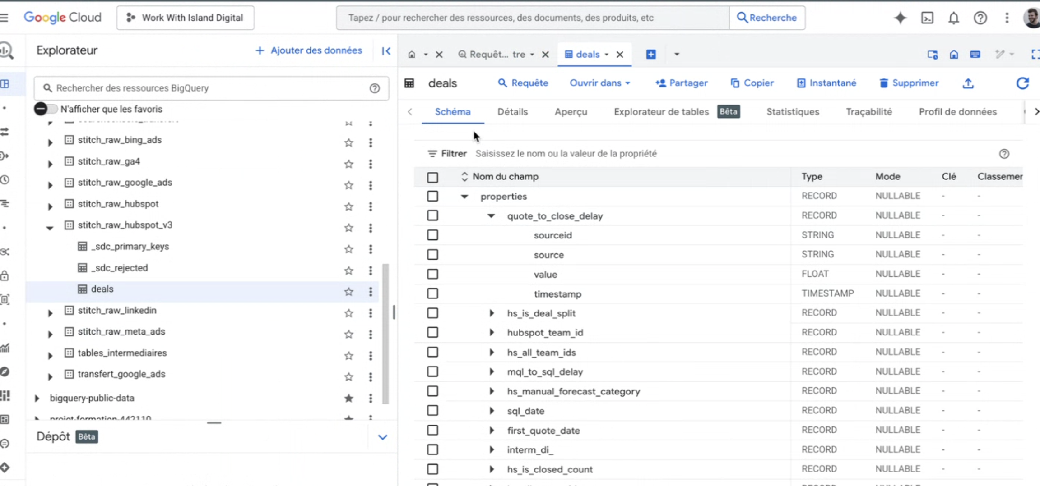
Task: Open the Statistiques tab
Action: point(793,112)
